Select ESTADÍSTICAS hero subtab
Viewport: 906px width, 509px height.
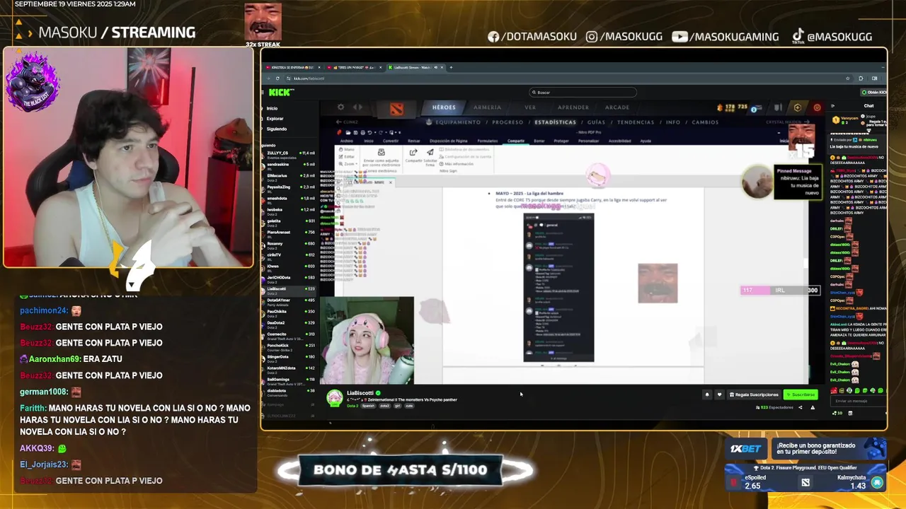(555, 122)
